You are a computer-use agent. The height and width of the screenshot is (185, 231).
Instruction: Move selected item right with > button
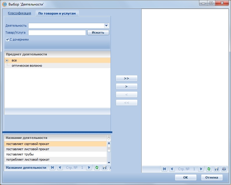(x=127, y=86)
